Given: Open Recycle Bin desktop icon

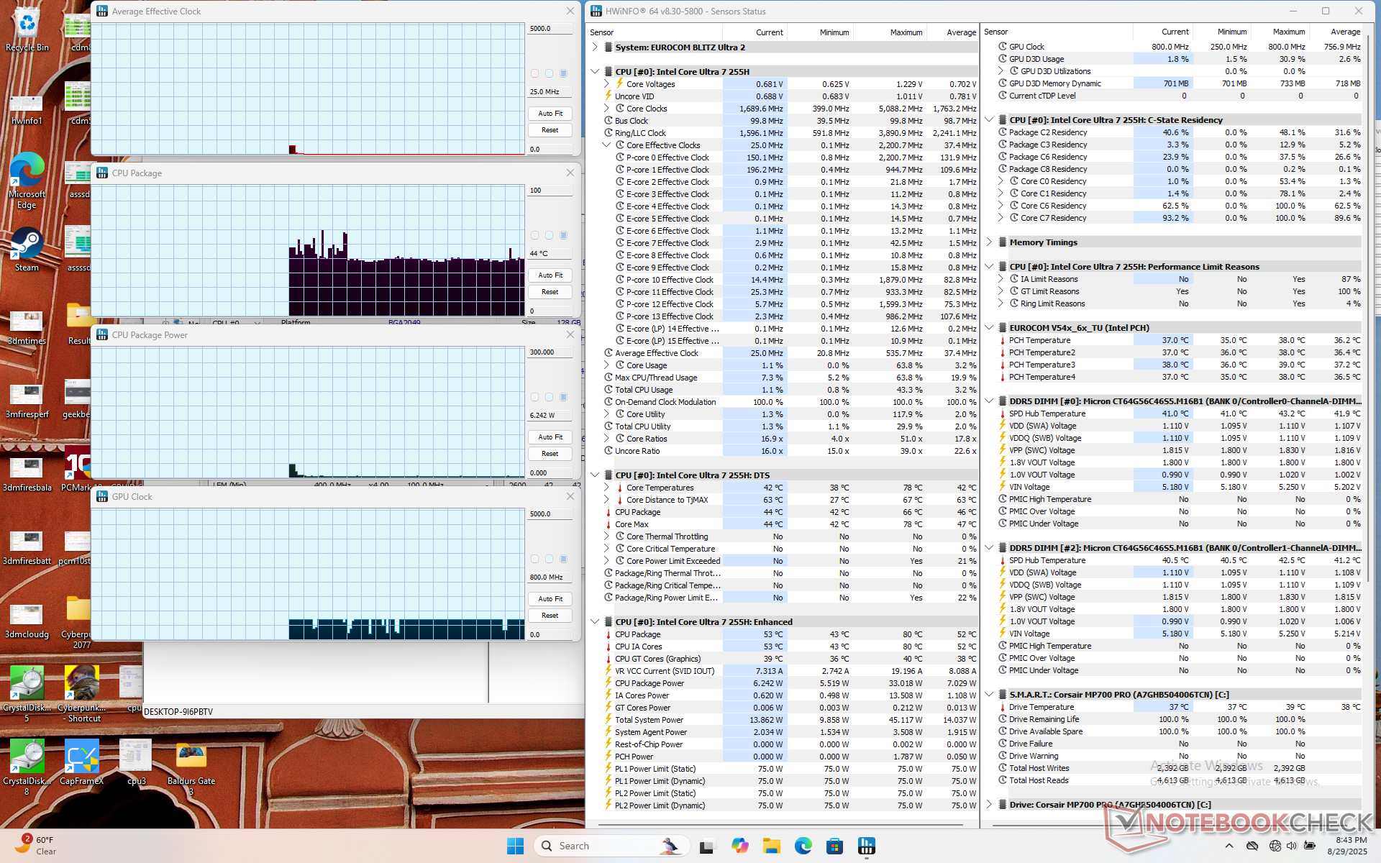Looking at the screenshot, I should click(x=27, y=30).
